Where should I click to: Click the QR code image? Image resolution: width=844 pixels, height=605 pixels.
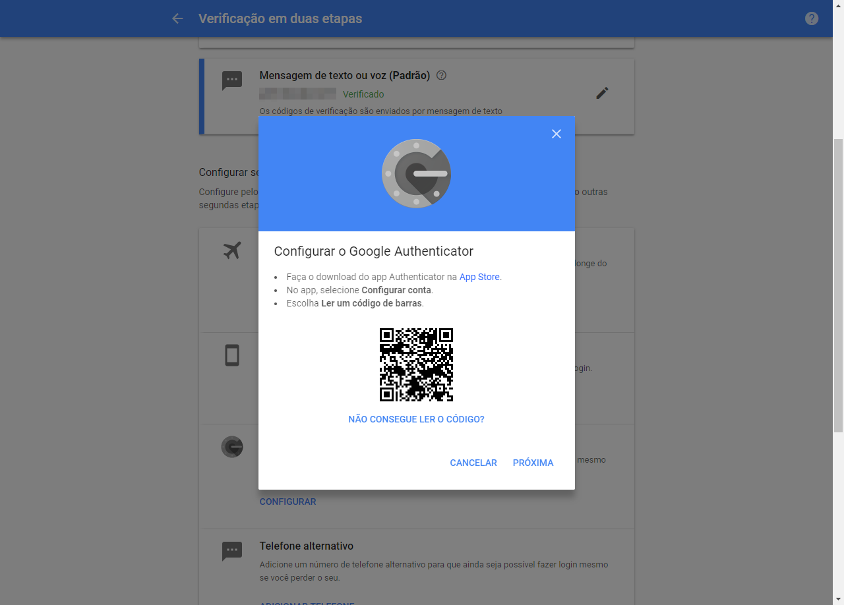pyautogui.click(x=416, y=364)
